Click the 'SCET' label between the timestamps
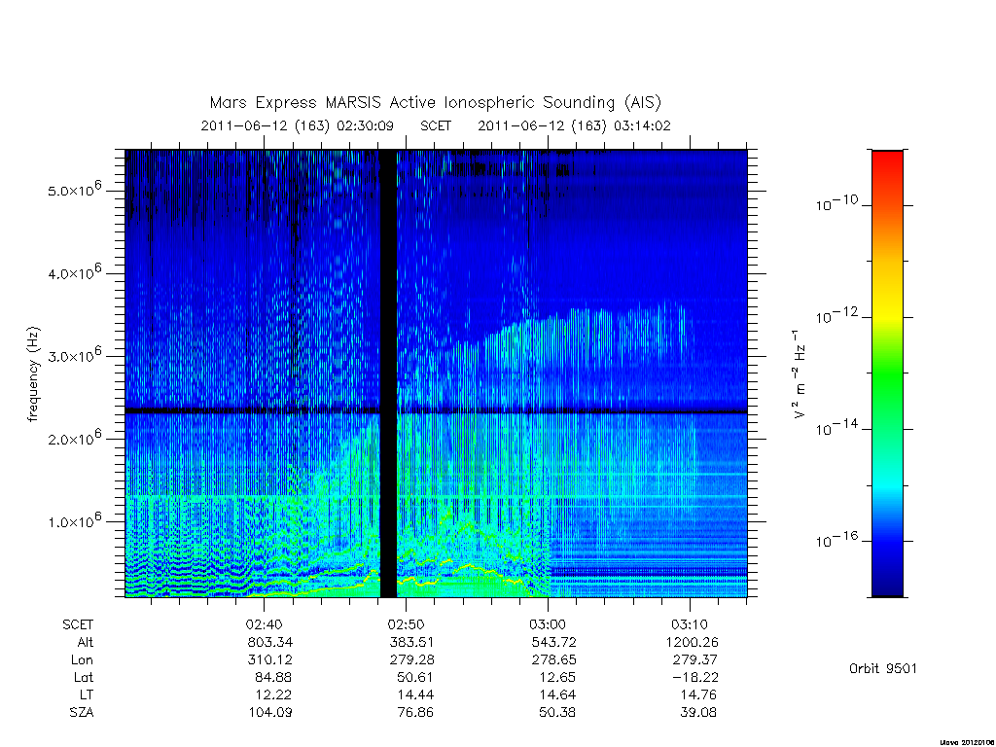This screenshot has height=747, width=996. (x=436, y=126)
